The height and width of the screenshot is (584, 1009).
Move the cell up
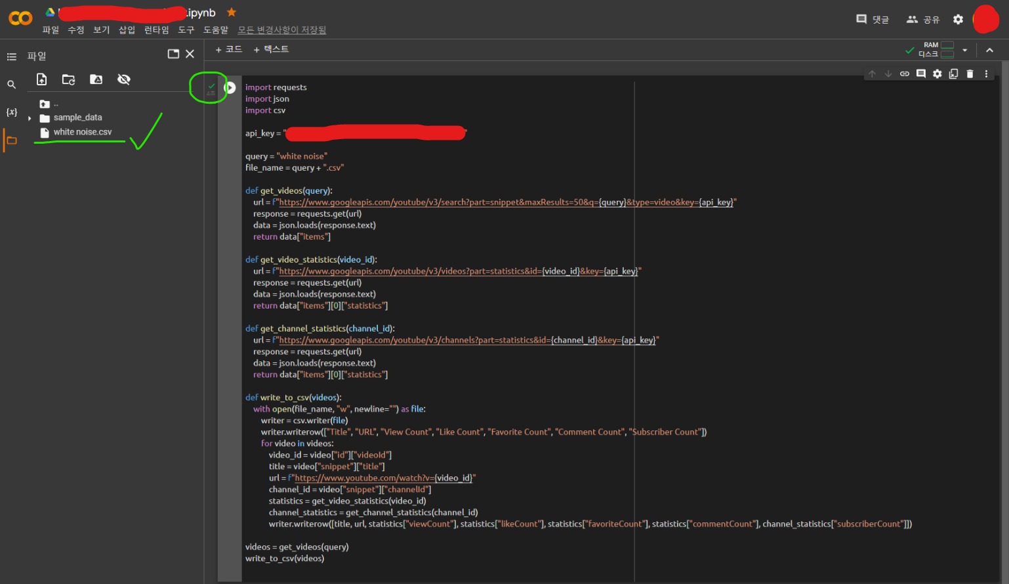pos(872,73)
